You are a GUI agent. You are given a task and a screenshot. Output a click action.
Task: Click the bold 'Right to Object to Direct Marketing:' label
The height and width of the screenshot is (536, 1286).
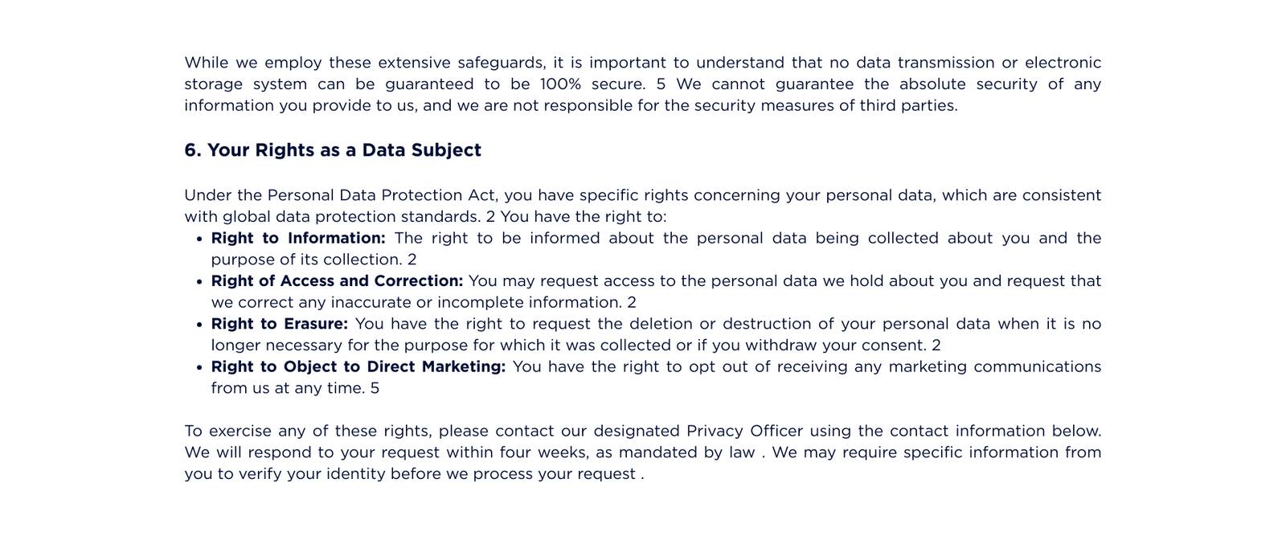[x=358, y=366]
